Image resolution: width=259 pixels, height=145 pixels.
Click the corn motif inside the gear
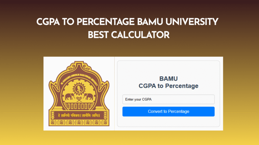pos(79,89)
